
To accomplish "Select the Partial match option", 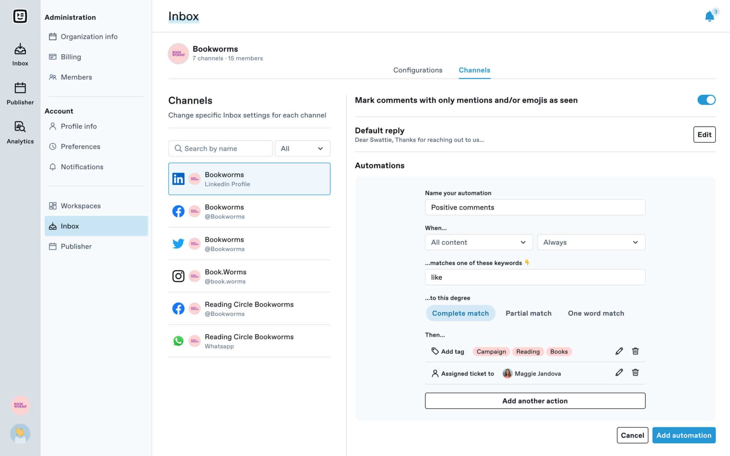I will 528,313.
